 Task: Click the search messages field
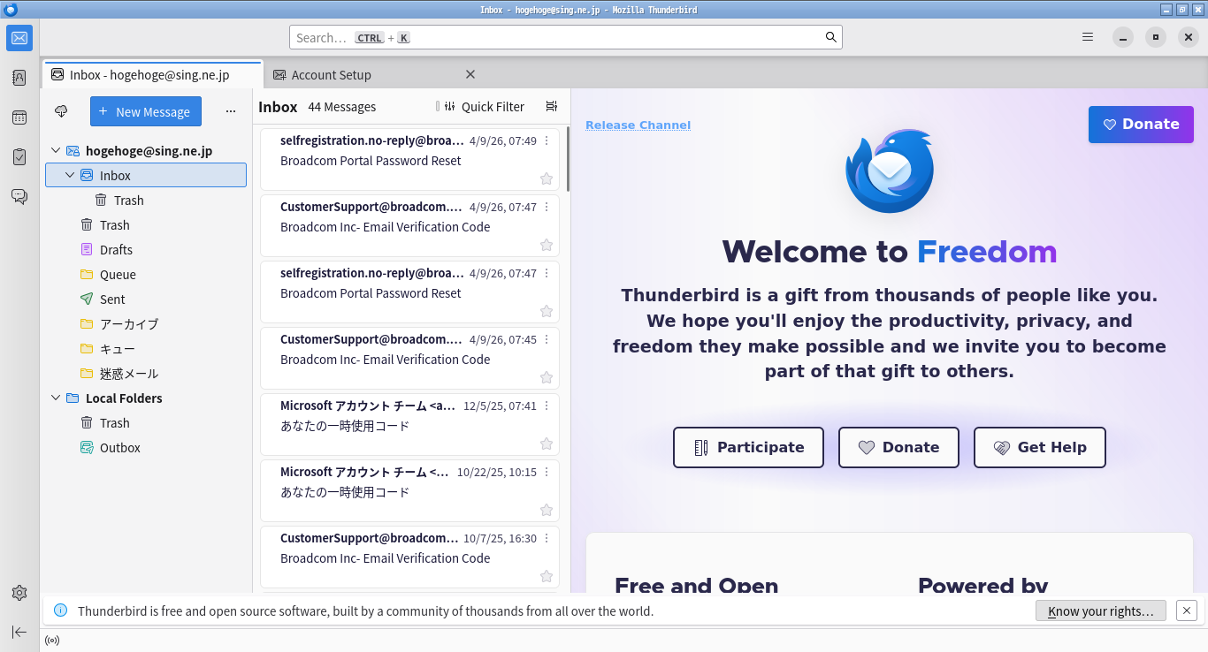[x=565, y=37]
